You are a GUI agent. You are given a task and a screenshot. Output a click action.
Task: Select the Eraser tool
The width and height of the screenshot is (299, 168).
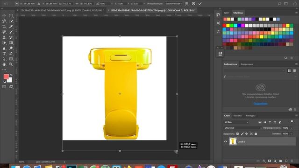[4, 43]
